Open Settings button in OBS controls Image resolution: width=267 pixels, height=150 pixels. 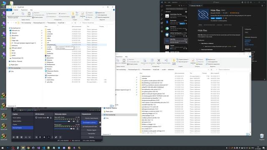click(91, 134)
